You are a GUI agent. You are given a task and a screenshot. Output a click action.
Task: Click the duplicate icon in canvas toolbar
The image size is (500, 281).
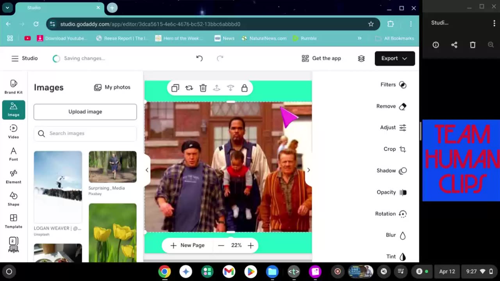pos(175,88)
